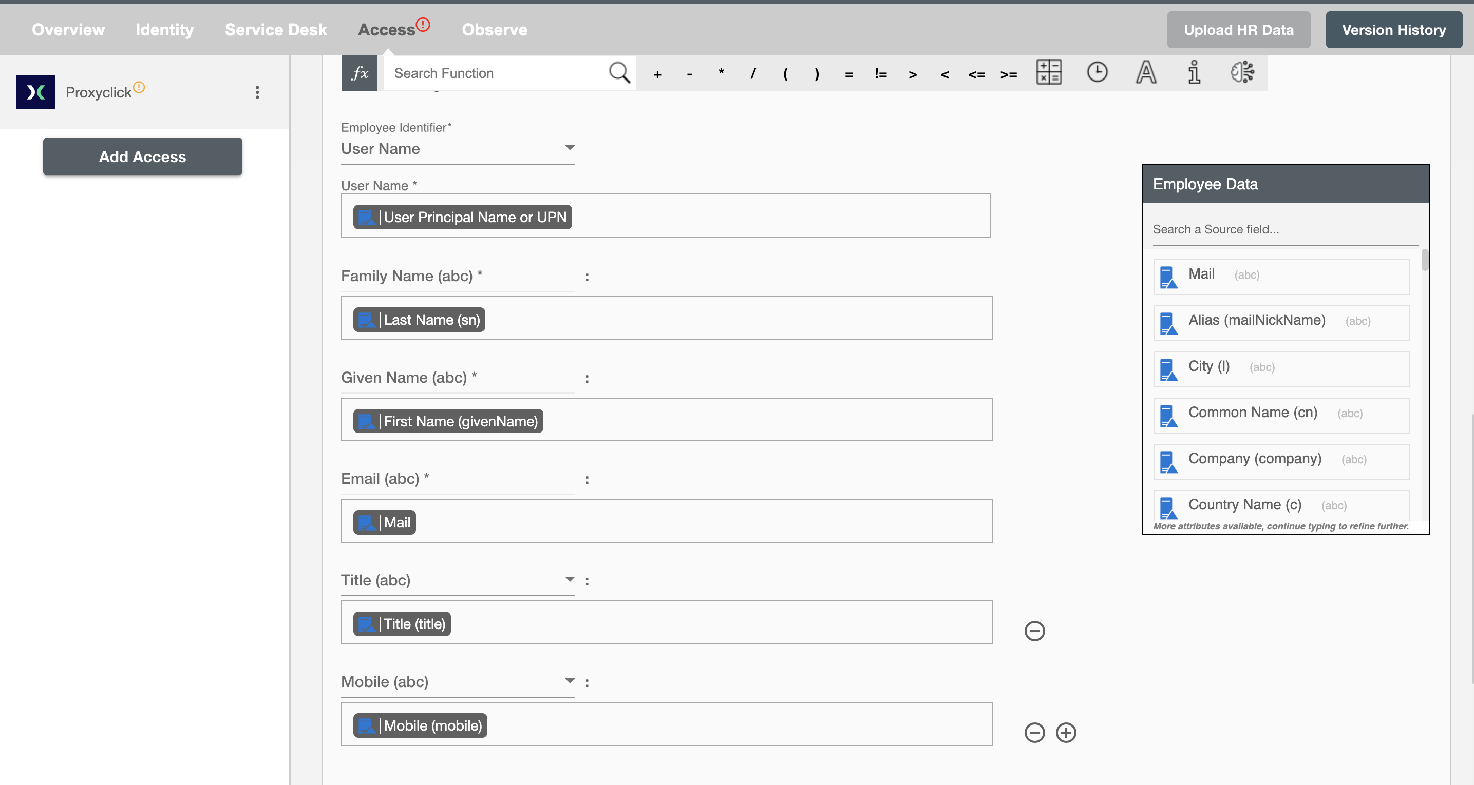Click the Add Access button
This screenshot has width=1474, height=785.
142,156
